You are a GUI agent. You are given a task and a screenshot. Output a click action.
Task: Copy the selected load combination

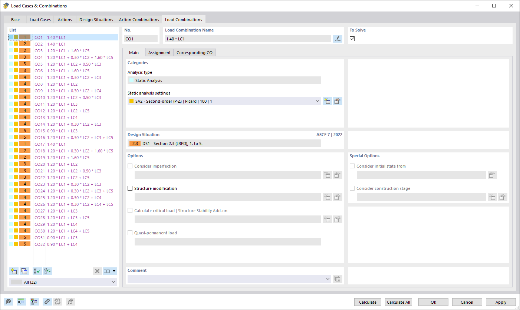(x=24, y=271)
